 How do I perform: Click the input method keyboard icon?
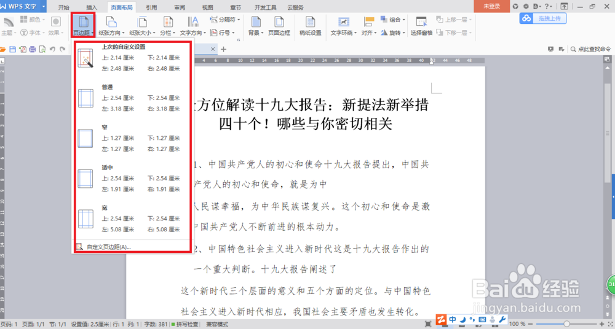[482, 319]
